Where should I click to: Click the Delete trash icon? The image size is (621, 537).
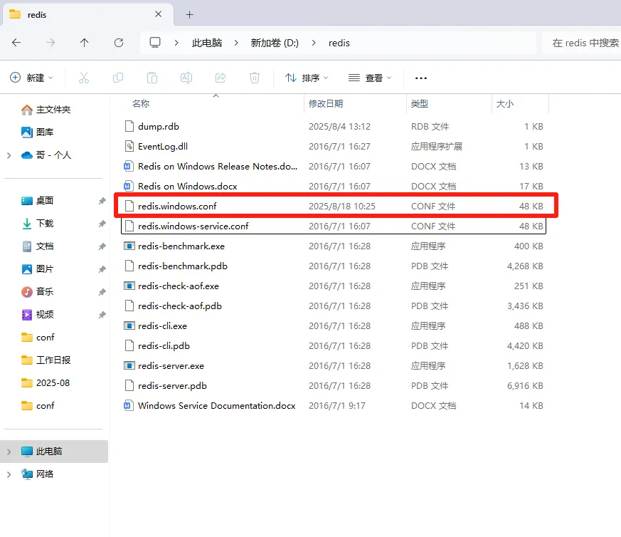click(x=255, y=78)
